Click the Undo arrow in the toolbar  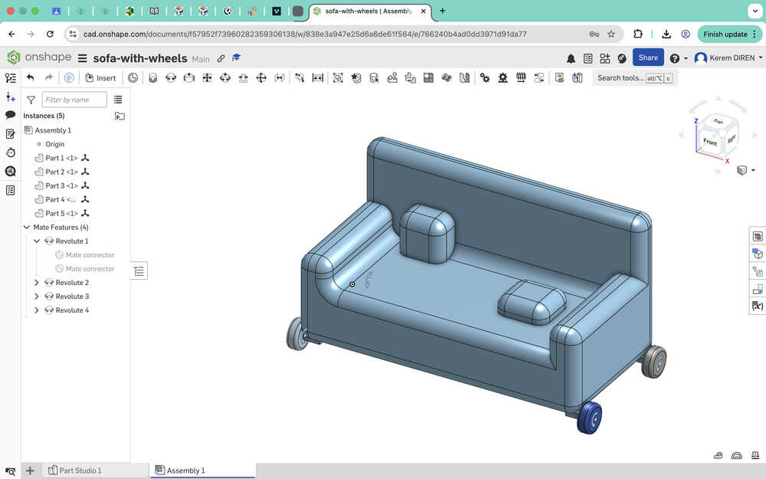pos(30,77)
